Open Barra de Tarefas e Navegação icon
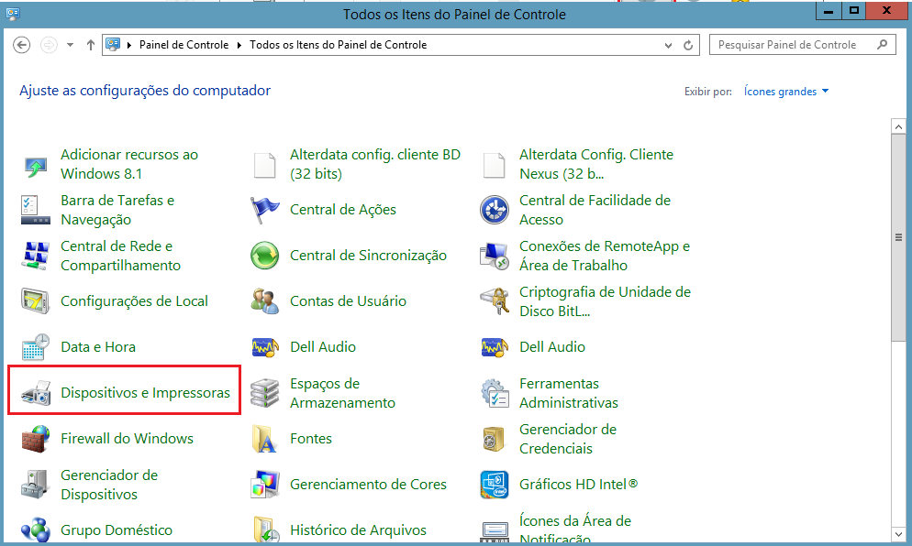 coord(36,210)
